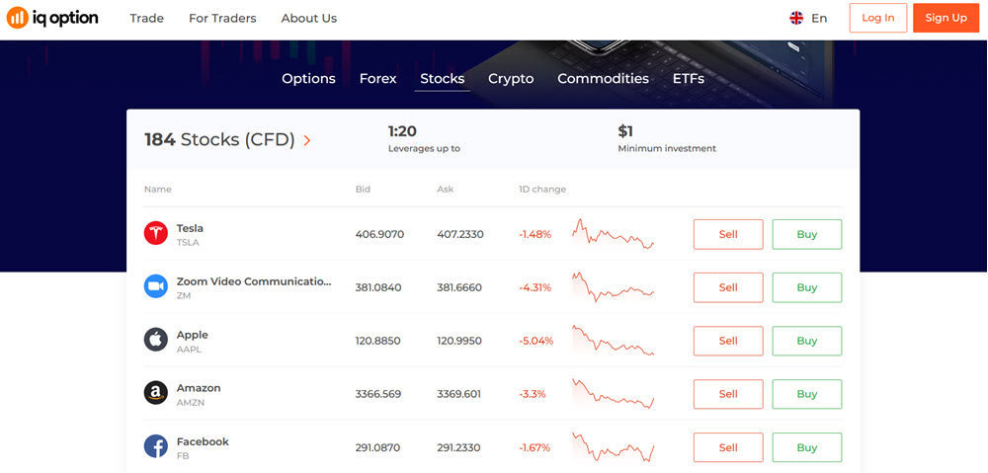Click the Tesla 1D price chart
Screen dimensions: 988x473
point(614,234)
